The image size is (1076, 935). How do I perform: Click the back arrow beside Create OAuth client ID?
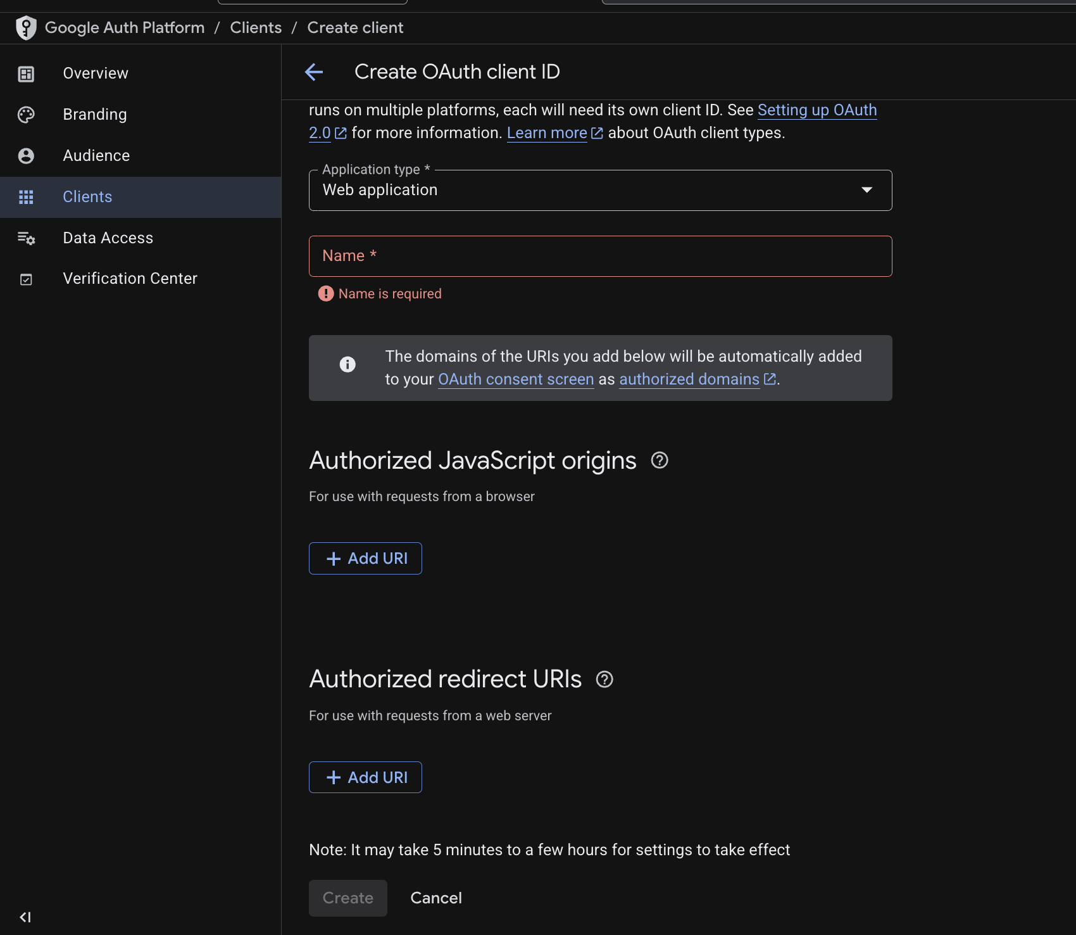coord(314,72)
